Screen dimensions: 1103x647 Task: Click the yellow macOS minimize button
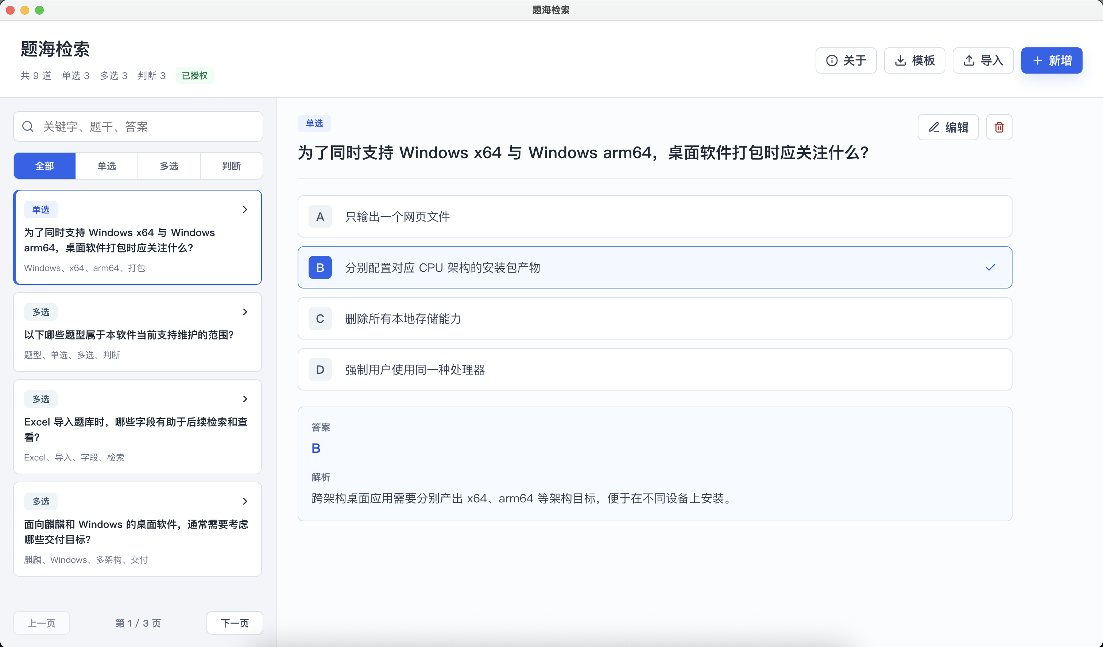point(25,10)
